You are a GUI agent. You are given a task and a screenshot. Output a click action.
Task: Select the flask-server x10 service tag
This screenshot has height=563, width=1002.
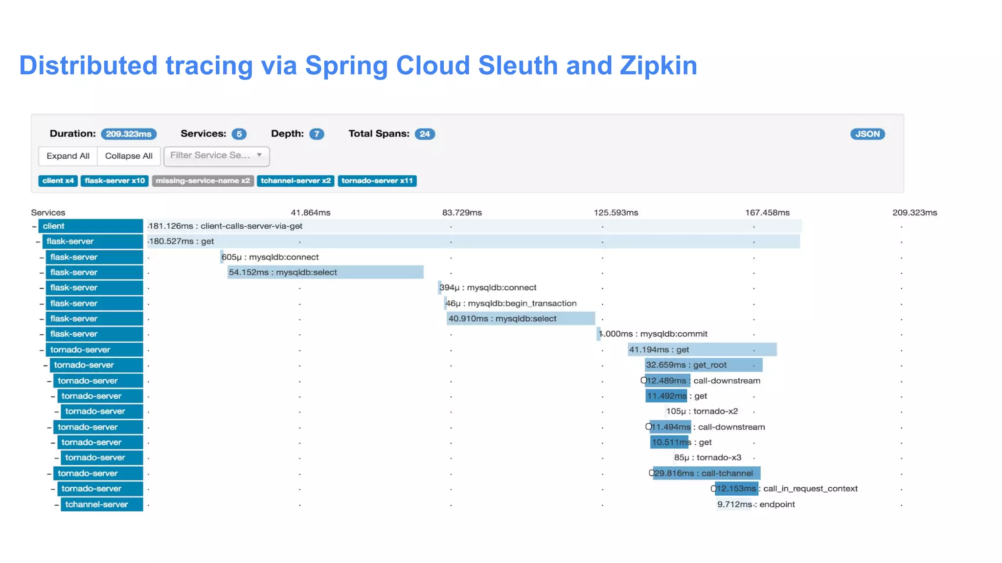114,181
